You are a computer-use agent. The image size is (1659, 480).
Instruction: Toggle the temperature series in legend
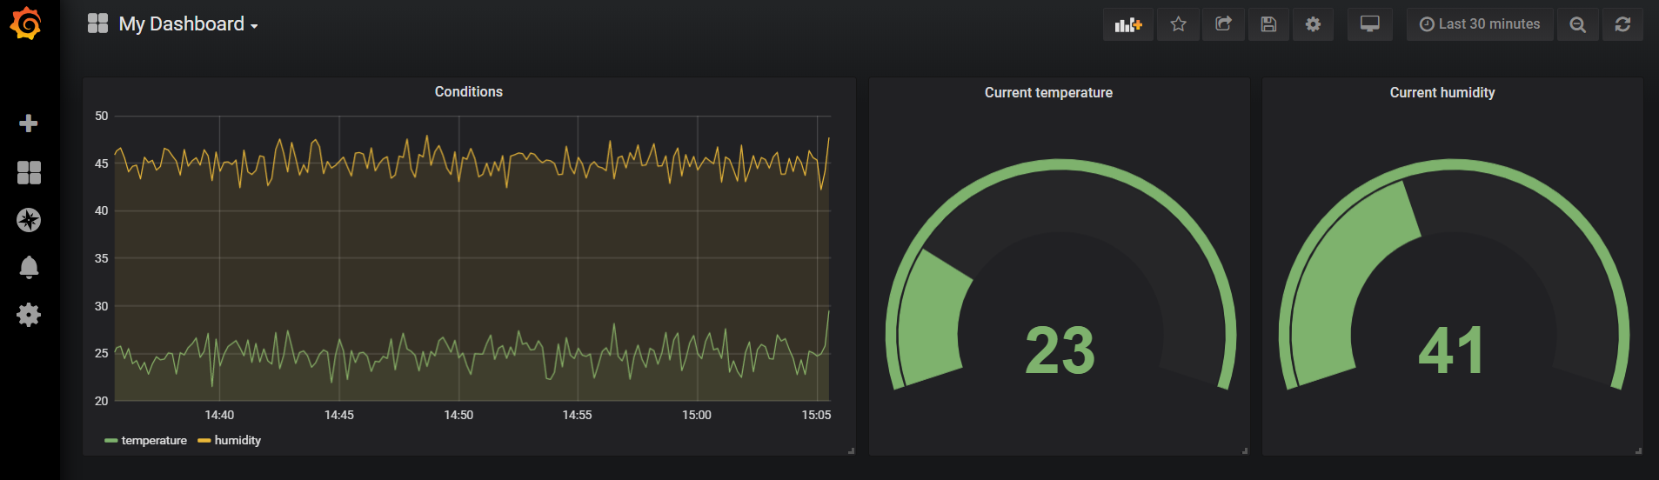coord(153,441)
